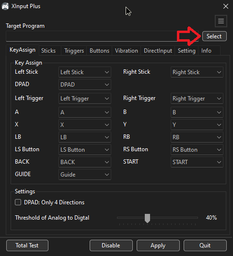This screenshot has width=233, height=256.
Task: Open the DirectInput tab
Action: pyautogui.click(x=158, y=51)
